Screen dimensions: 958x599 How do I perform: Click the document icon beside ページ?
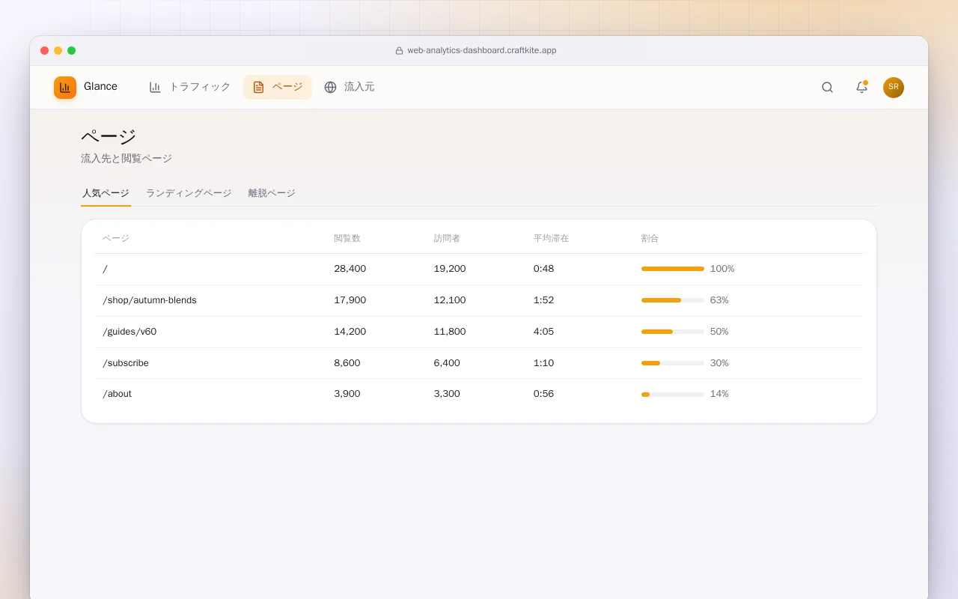(258, 87)
